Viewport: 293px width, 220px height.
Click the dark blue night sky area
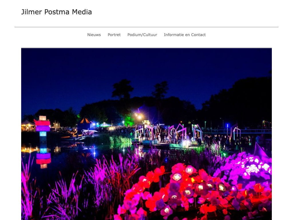click(146, 71)
